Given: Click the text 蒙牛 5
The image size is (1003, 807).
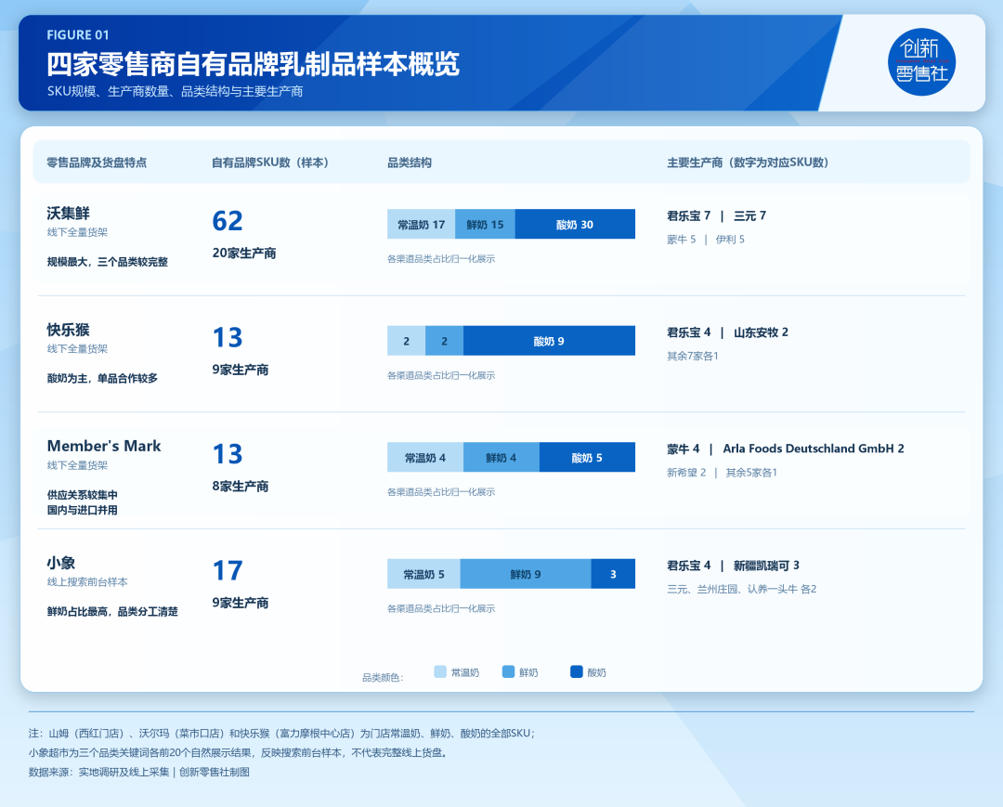Looking at the screenshot, I should tap(682, 240).
